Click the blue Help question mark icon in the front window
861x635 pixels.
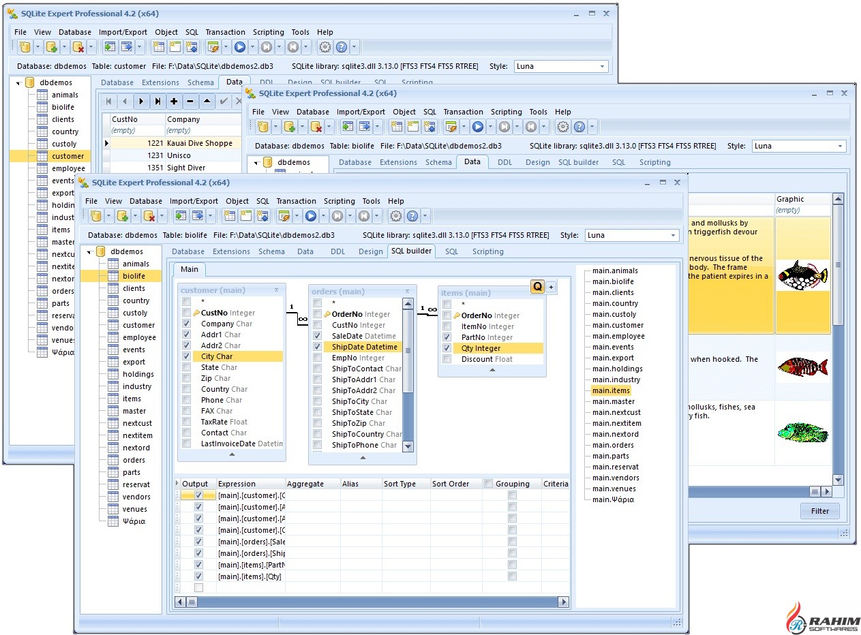[x=412, y=216]
